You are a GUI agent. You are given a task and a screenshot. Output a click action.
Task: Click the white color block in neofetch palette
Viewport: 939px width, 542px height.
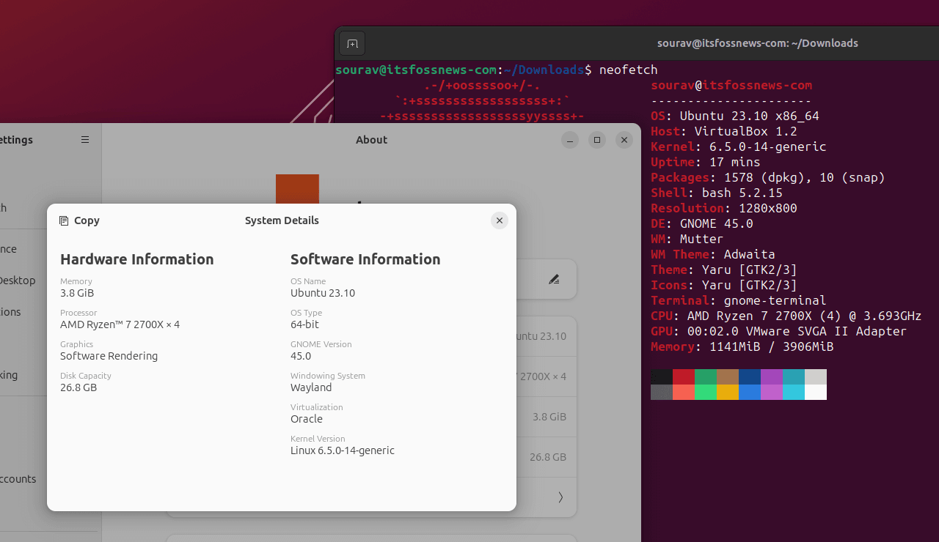tap(816, 393)
